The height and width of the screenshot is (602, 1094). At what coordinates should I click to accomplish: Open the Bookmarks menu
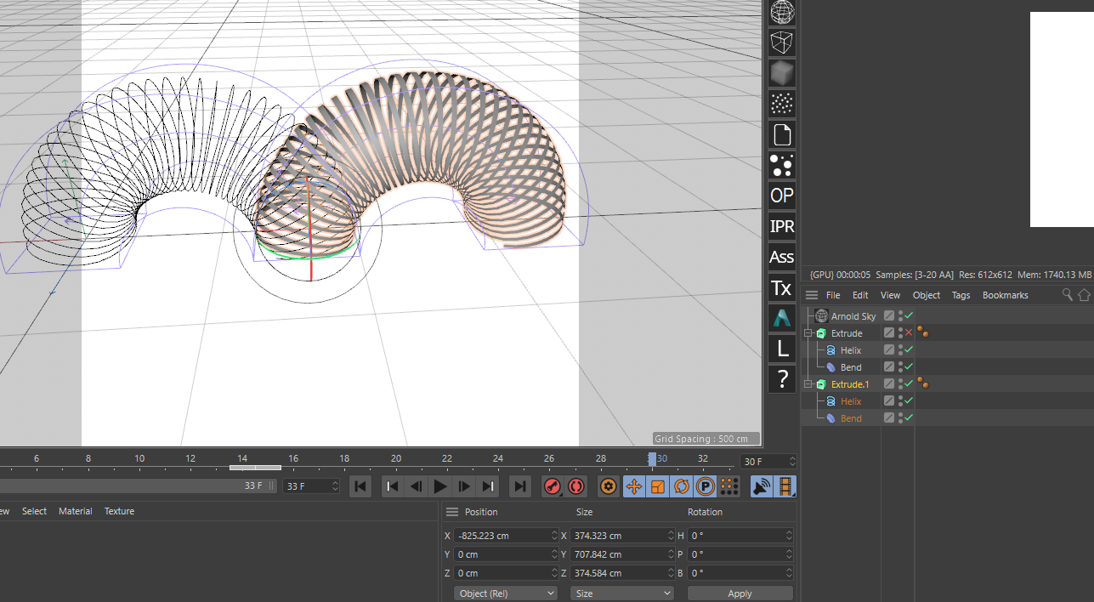1005,295
